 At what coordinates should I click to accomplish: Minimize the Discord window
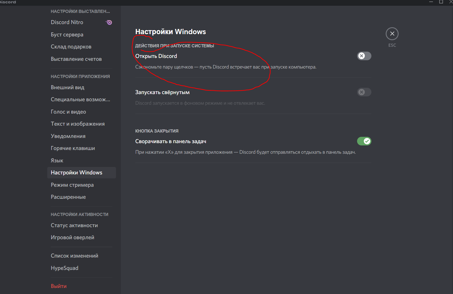[431, 2]
